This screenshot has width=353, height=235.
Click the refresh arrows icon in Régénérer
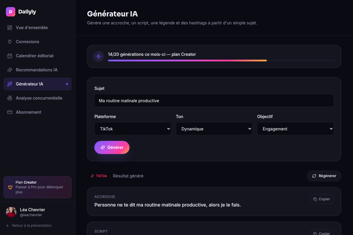click(314, 176)
